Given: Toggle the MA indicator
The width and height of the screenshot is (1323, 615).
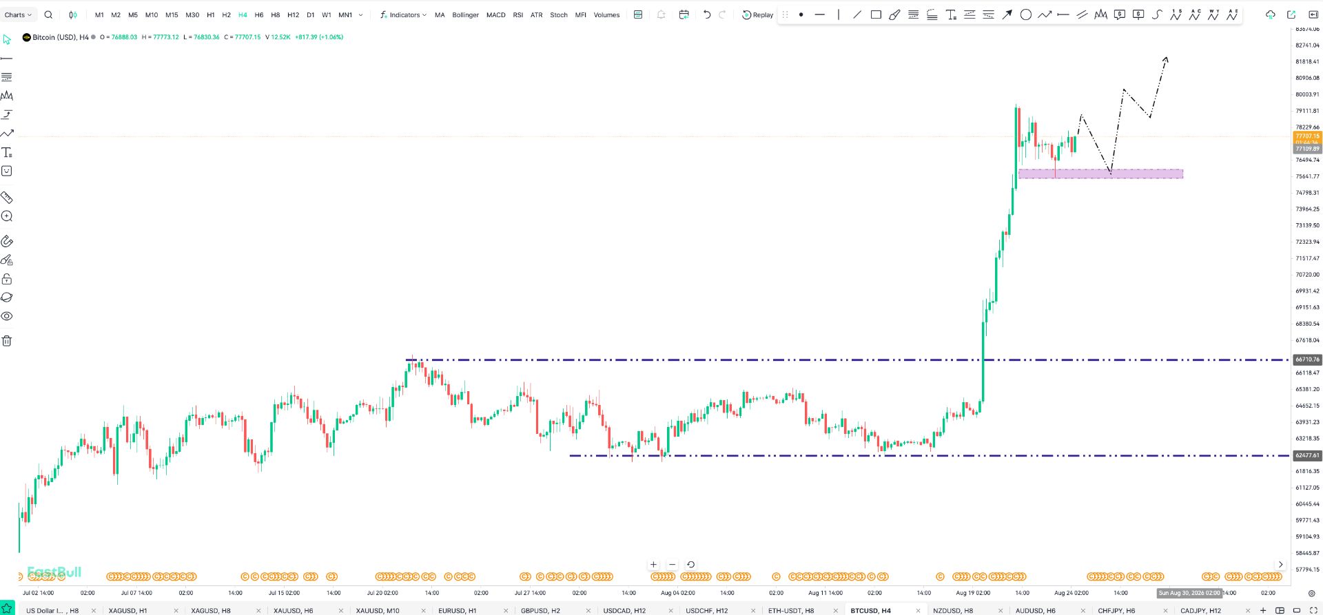Looking at the screenshot, I should pyautogui.click(x=440, y=14).
